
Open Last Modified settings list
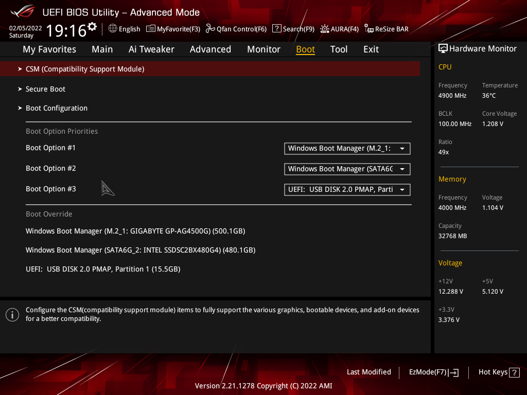[368, 372]
